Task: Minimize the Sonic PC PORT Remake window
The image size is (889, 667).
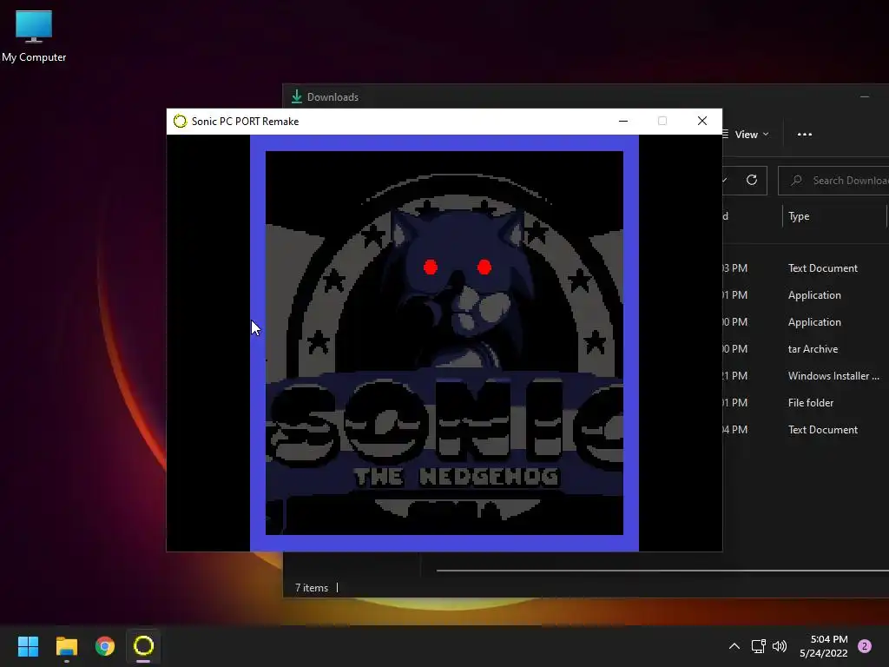Action: point(623,121)
